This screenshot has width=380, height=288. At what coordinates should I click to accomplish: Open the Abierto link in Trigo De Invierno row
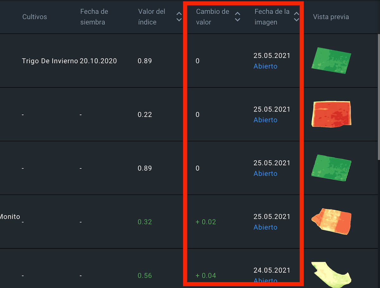coord(265,66)
